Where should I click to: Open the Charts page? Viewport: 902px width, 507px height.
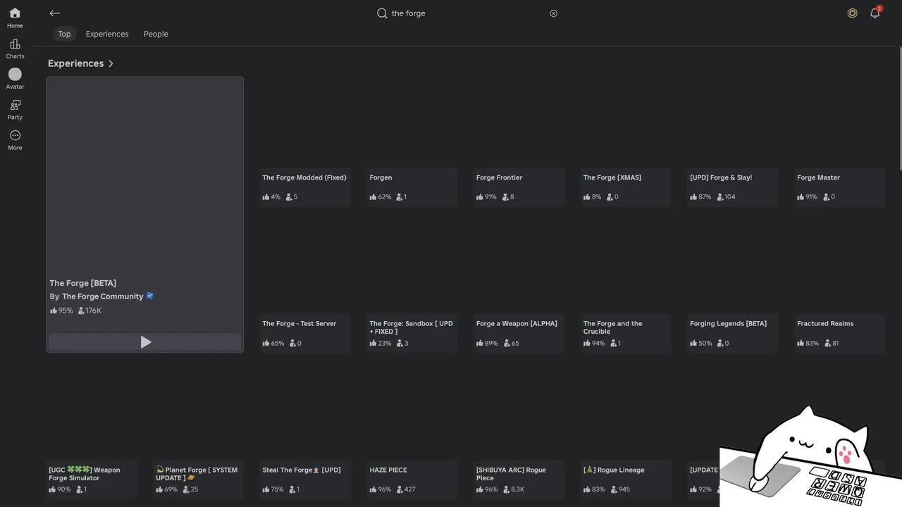click(x=15, y=49)
